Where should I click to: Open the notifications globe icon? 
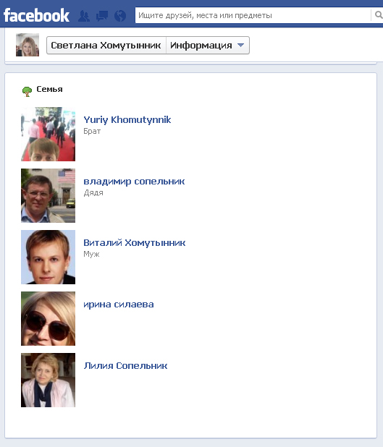(120, 16)
